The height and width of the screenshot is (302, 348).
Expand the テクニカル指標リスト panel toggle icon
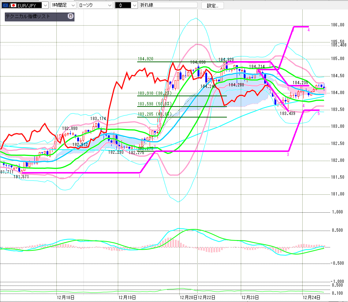click(71, 16)
